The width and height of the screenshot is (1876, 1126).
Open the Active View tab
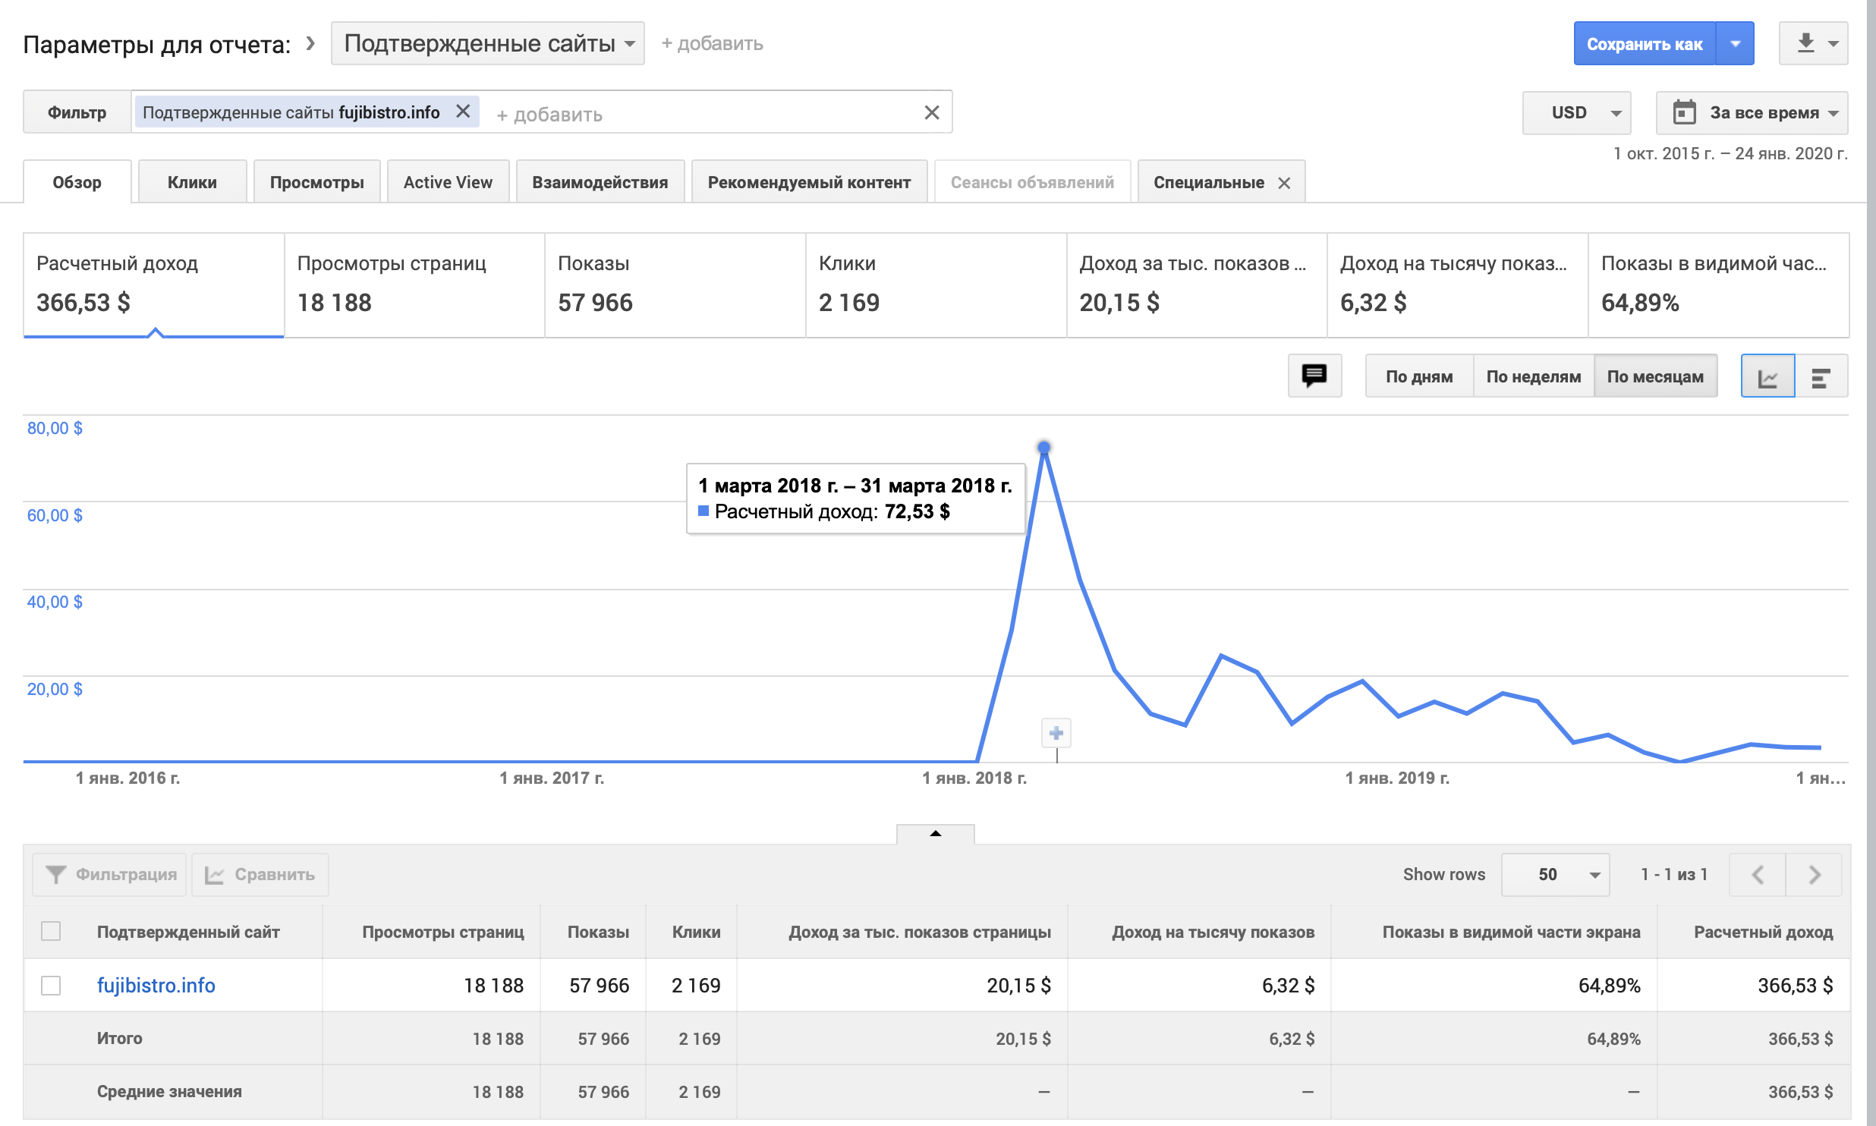point(448,182)
